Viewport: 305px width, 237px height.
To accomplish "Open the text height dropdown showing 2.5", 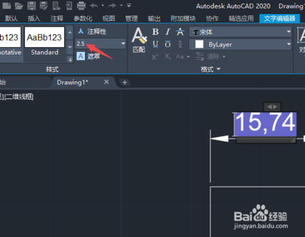I will tap(101, 43).
